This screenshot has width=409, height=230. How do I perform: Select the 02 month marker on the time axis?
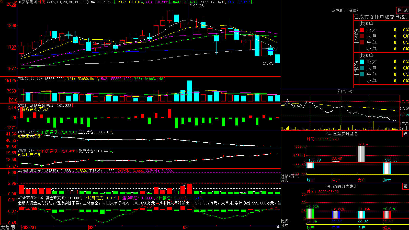(91, 227)
